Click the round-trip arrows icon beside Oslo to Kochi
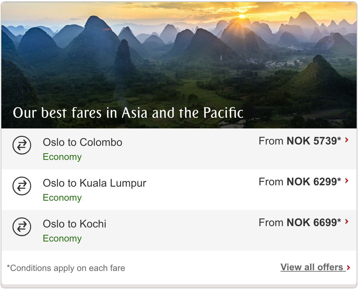Viewport: 358px width, 289px height. 22,227
